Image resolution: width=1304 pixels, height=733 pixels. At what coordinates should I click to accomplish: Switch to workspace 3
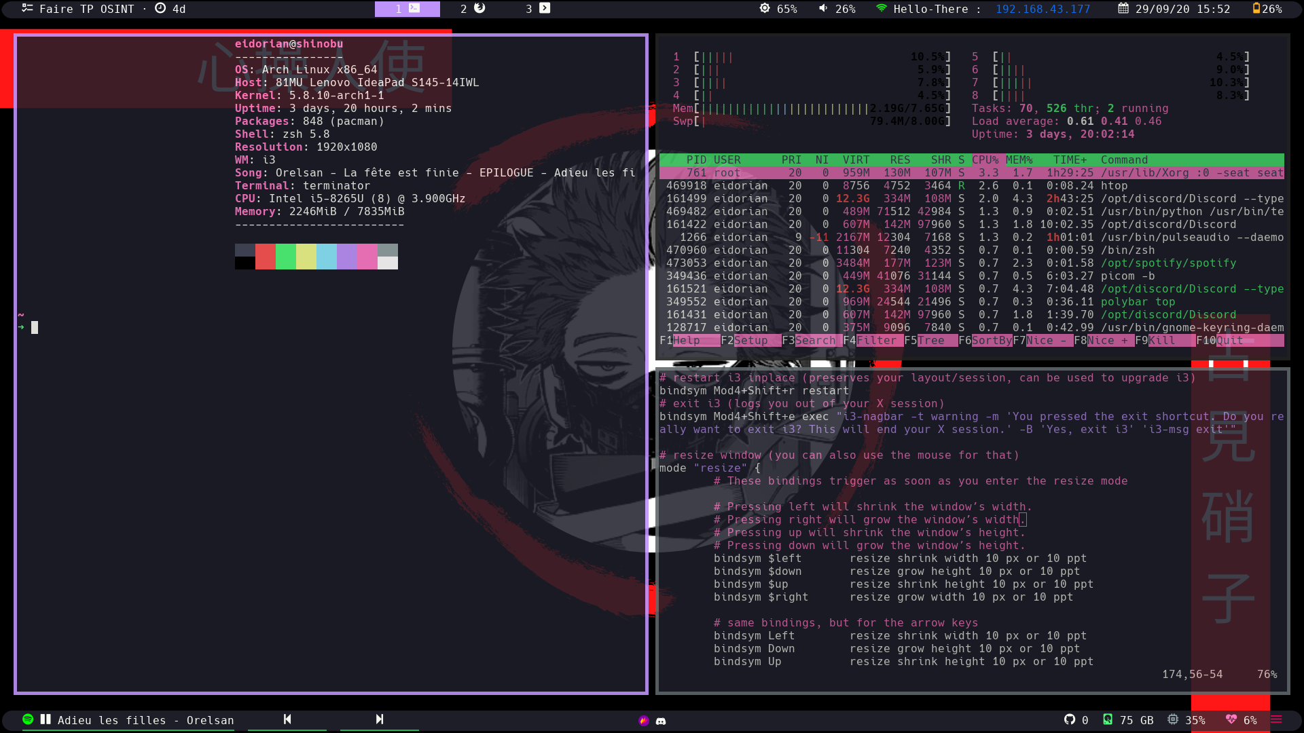pos(538,9)
